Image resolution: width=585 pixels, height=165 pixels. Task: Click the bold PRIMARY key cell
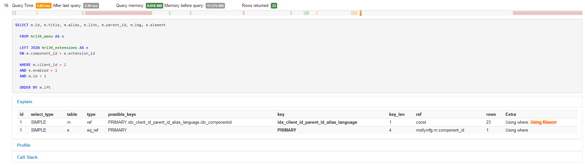pos(287,130)
